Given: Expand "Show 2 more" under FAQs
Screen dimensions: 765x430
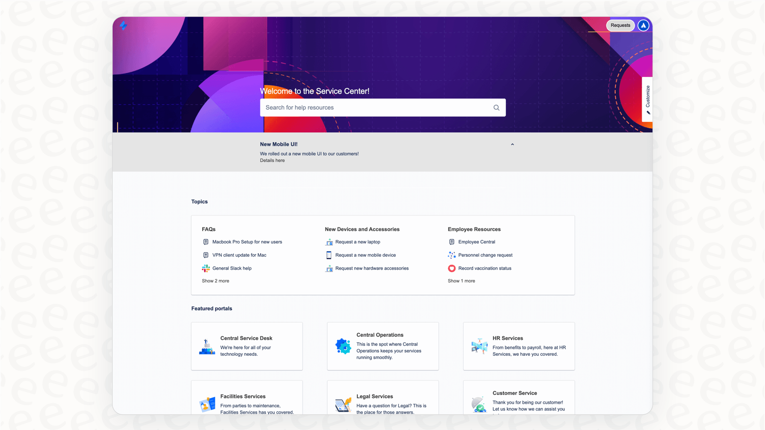Looking at the screenshot, I should tap(215, 281).
